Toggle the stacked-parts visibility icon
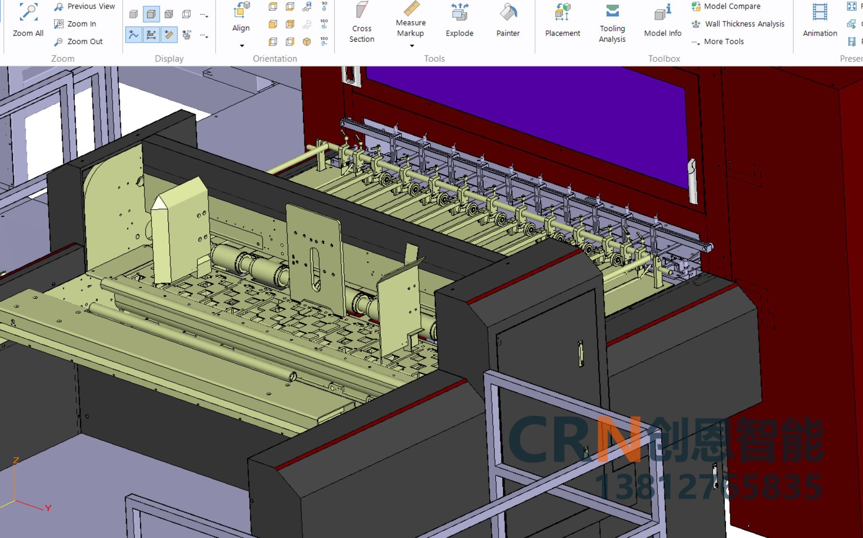Screen dimensions: 863x538 tap(187, 35)
